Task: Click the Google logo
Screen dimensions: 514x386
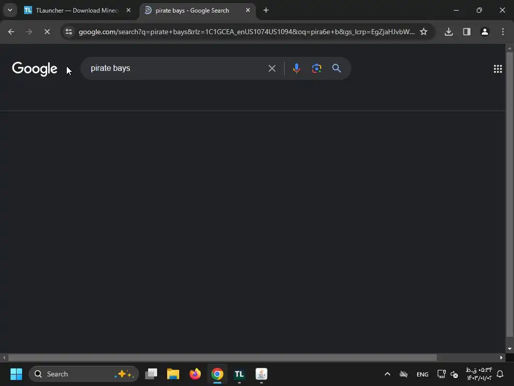Action: click(35, 69)
